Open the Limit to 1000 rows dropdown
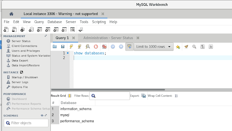 coord(154,47)
